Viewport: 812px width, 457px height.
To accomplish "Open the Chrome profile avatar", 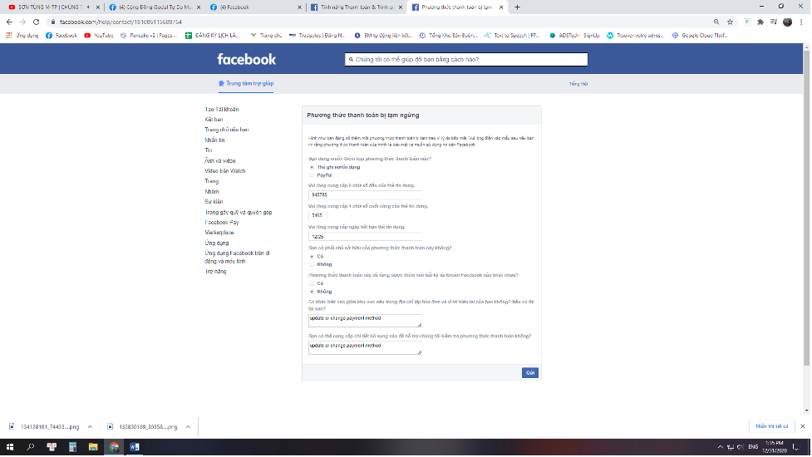I will [x=788, y=22].
